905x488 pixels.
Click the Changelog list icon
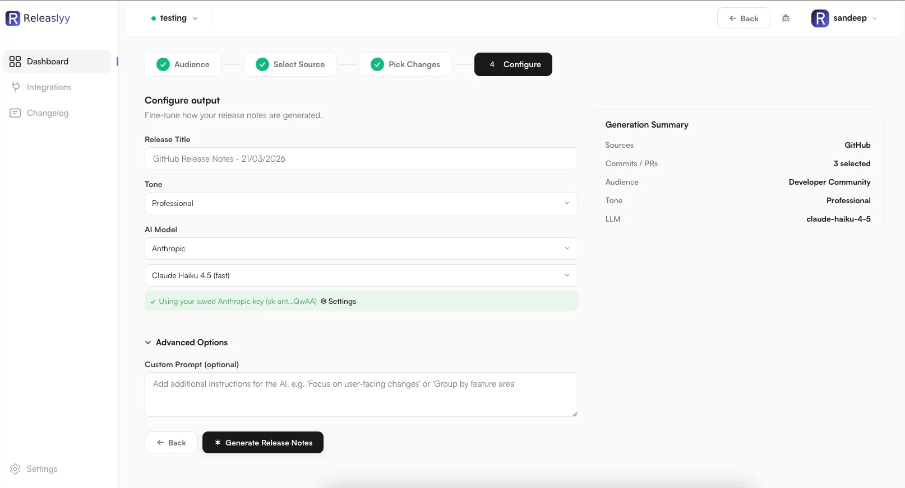coord(15,113)
